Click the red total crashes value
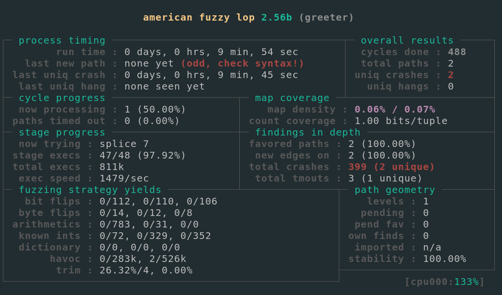Viewport: 502px width, 295px height. click(x=391, y=167)
